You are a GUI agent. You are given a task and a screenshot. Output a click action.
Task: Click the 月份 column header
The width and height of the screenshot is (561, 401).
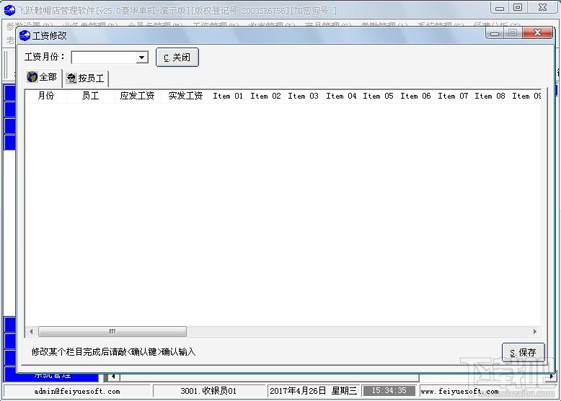[46, 96]
